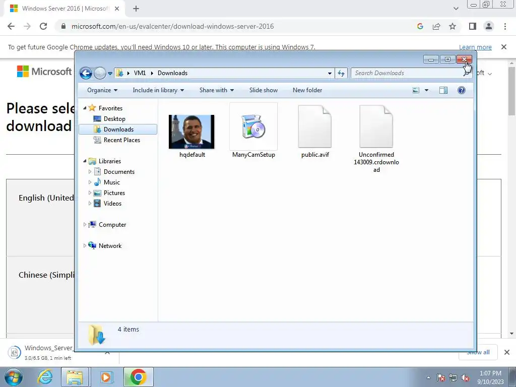Viewport: 516px width, 387px height.
Task: Click the Explorer Back navigation arrow
Action: pyautogui.click(x=86, y=73)
